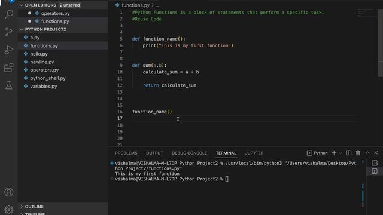Click the code minimap preview
The height and width of the screenshot is (215, 383).
tap(365, 13)
